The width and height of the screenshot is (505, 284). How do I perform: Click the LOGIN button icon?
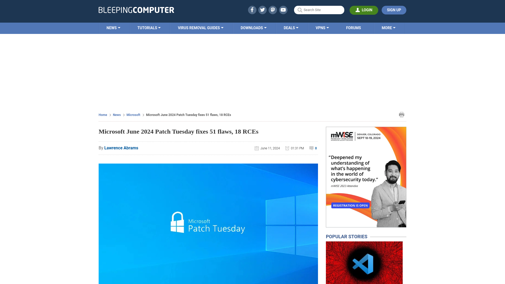[x=358, y=10]
